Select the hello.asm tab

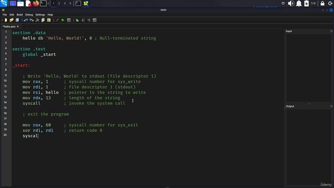9,27
